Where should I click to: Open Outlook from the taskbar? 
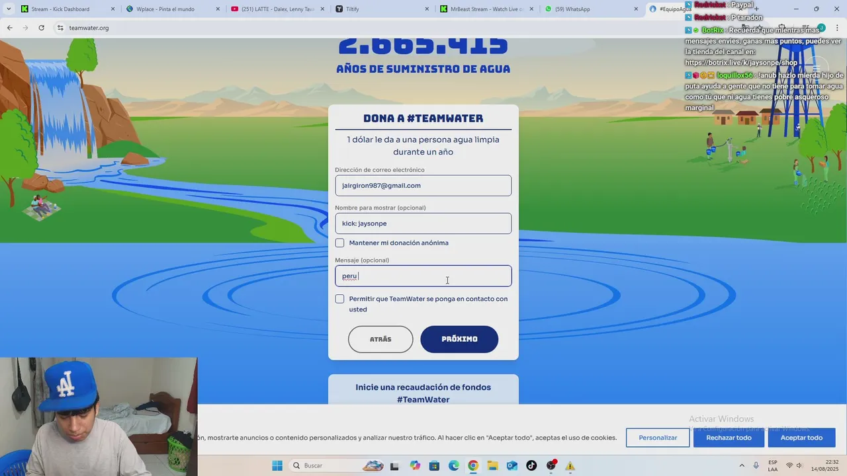point(512,465)
